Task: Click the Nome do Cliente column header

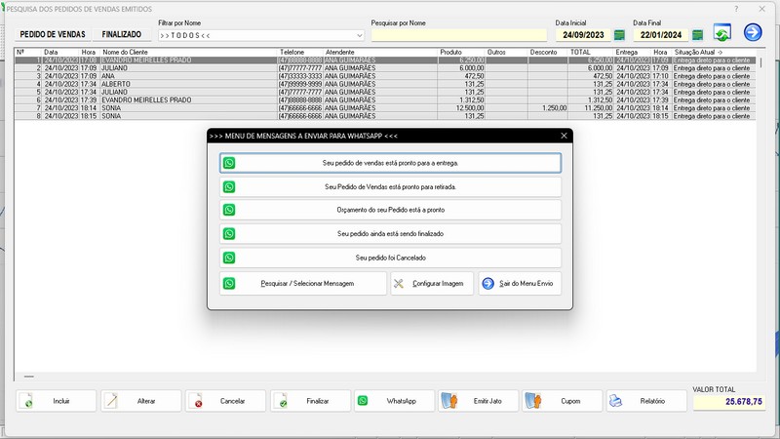Action: click(125, 52)
